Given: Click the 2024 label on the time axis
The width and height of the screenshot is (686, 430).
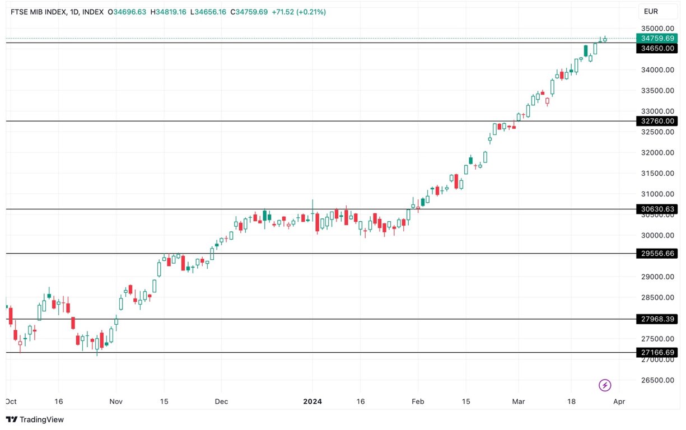Looking at the screenshot, I should click(x=312, y=401).
